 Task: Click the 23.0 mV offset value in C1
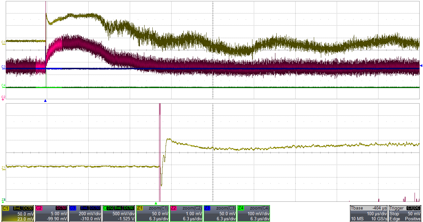point(26,219)
